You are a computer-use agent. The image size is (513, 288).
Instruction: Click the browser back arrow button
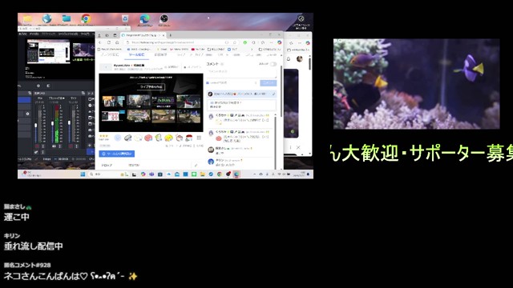[100, 42]
